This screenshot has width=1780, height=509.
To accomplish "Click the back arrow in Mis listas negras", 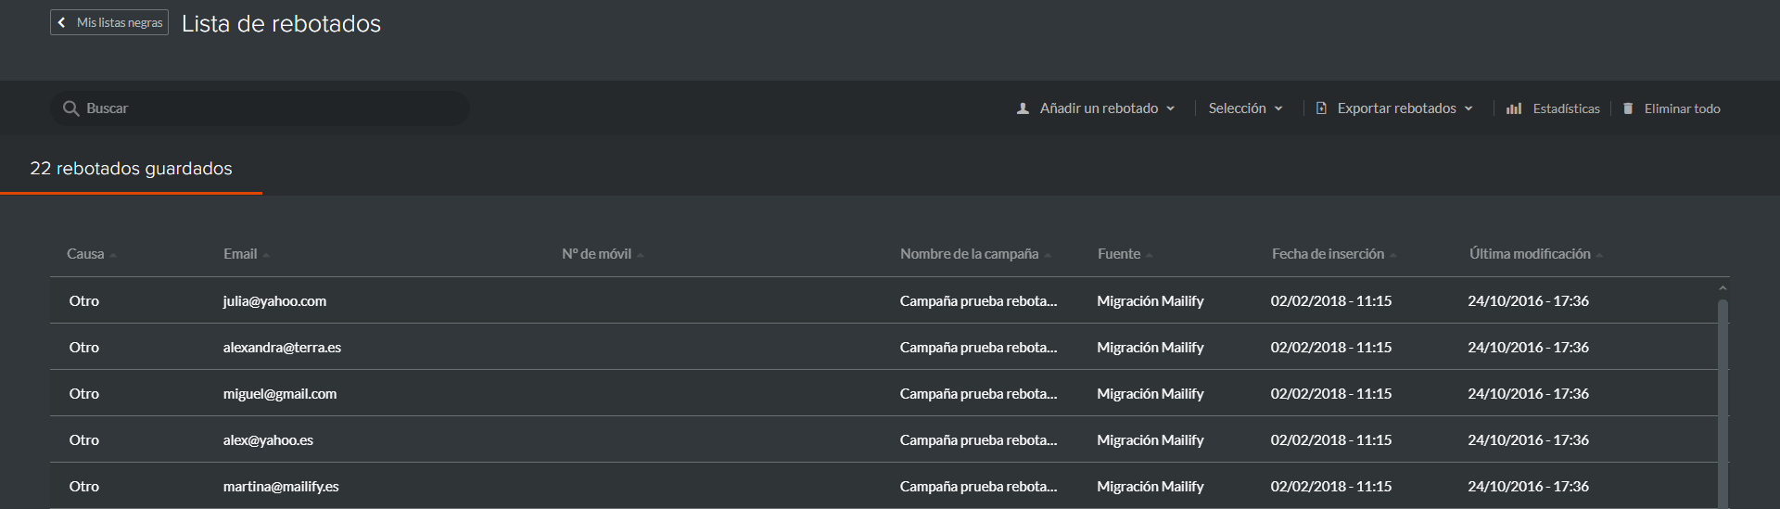I will (x=61, y=22).
